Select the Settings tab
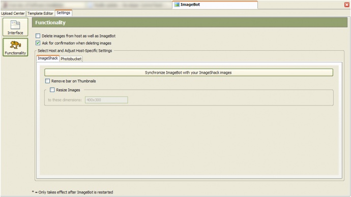351x197 pixels. pyautogui.click(x=64, y=13)
